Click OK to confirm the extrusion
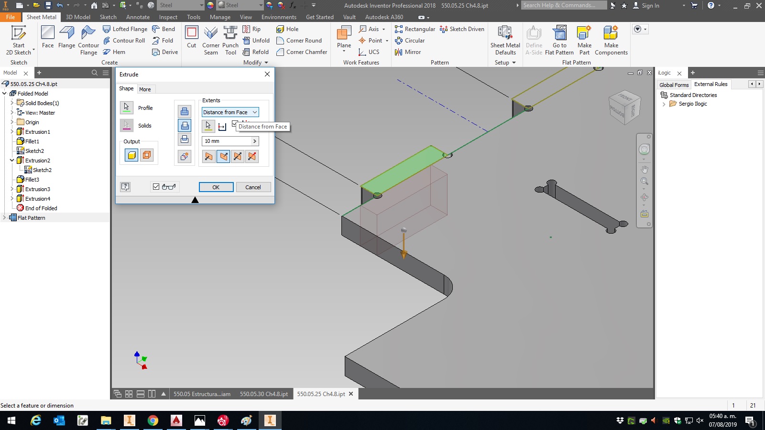The width and height of the screenshot is (765, 430). [216, 187]
